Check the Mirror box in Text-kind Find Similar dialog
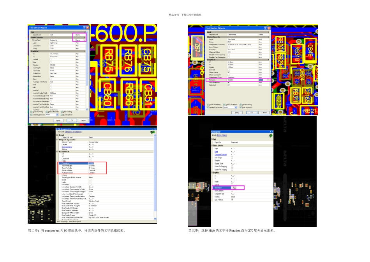 pyautogui.click(x=51, y=79)
